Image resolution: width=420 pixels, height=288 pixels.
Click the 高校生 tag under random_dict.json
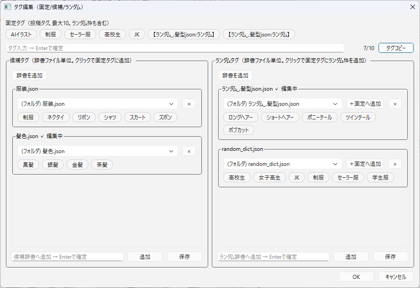236,177
